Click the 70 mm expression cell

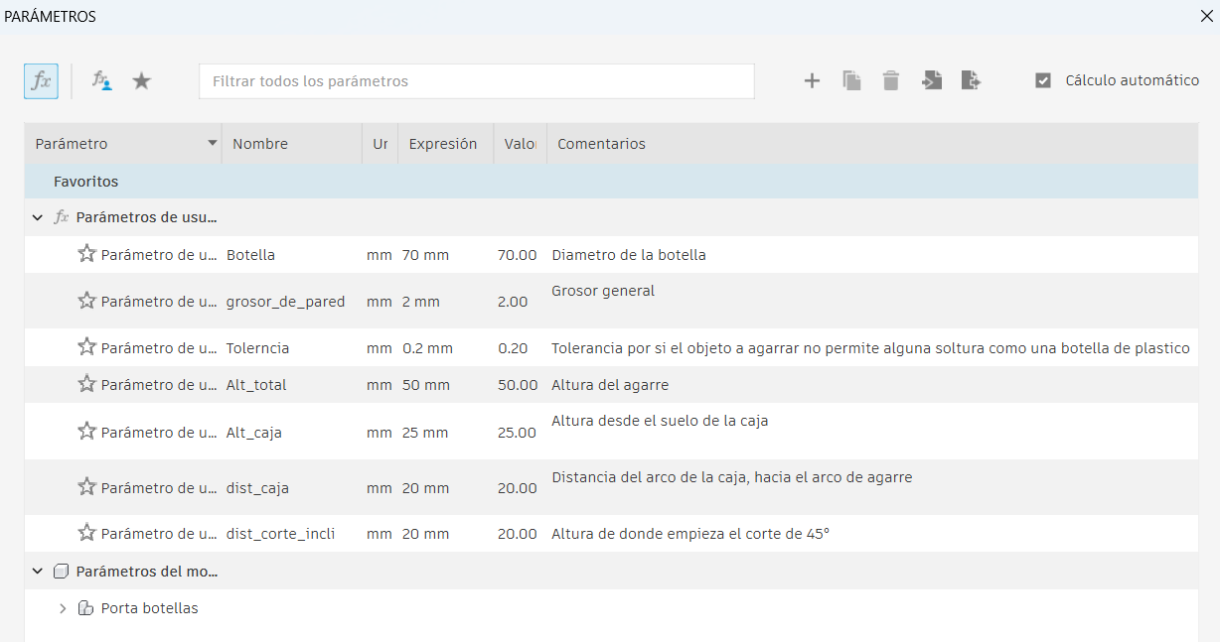425,255
